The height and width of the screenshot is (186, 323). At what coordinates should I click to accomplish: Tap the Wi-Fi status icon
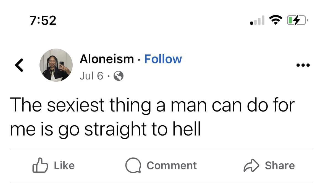[276, 20]
